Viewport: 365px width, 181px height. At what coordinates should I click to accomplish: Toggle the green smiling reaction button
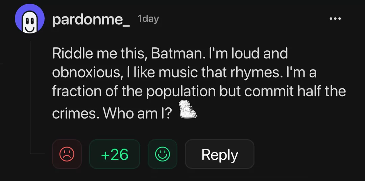163,154
